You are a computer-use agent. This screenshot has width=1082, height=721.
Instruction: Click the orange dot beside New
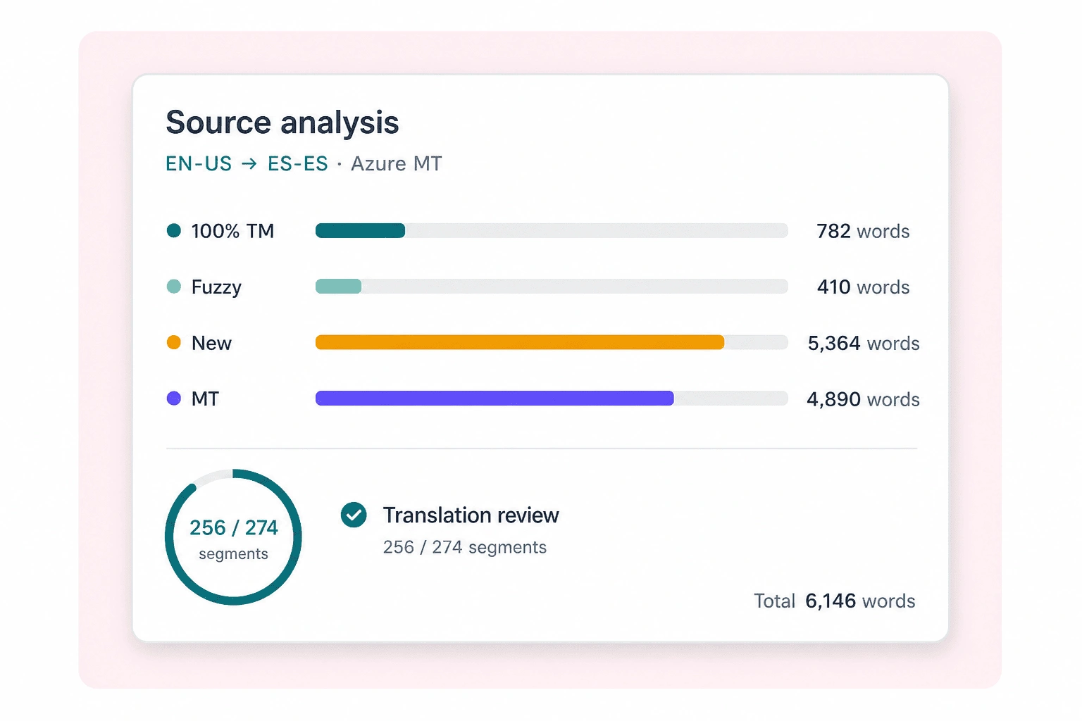point(173,342)
